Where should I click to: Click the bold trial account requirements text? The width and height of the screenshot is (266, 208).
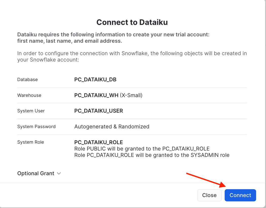[113, 38]
